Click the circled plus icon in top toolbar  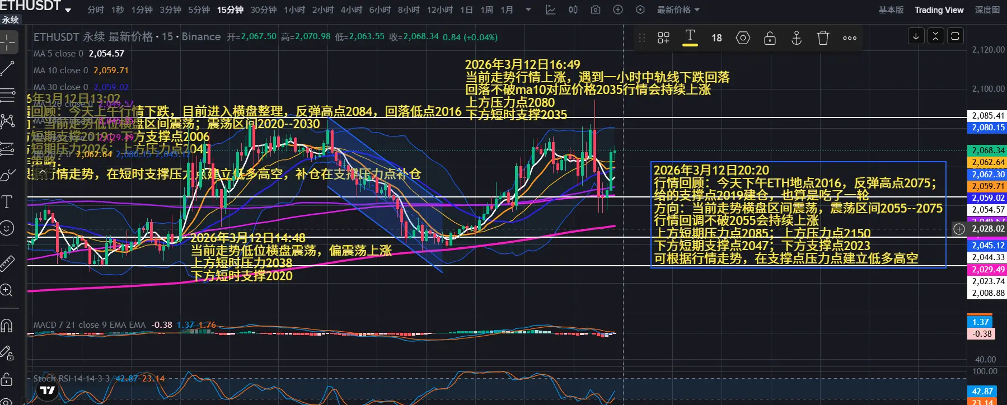618,10
